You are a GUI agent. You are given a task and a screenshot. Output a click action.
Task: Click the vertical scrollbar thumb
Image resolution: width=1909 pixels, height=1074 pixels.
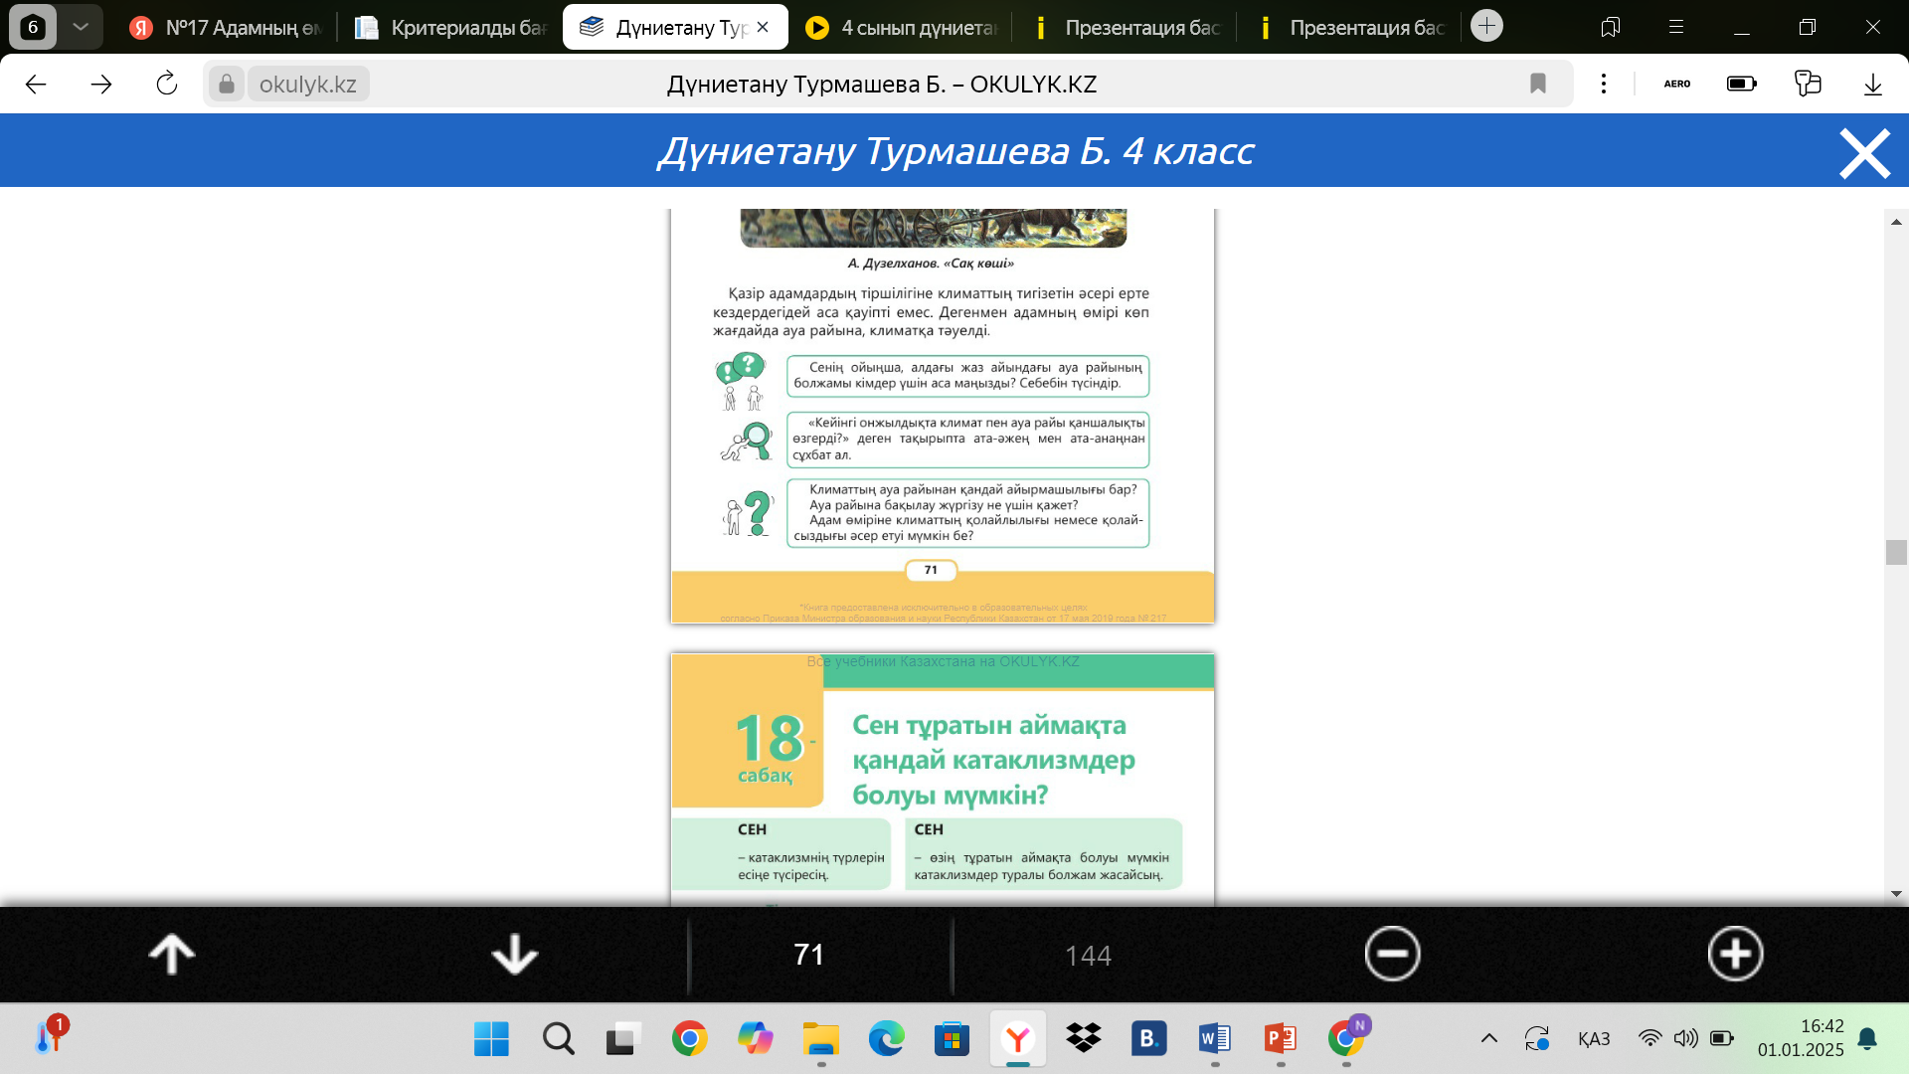point(1895,552)
